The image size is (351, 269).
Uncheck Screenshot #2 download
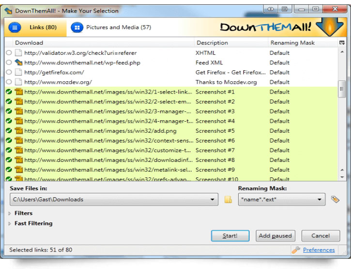click(x=9, y=102)
